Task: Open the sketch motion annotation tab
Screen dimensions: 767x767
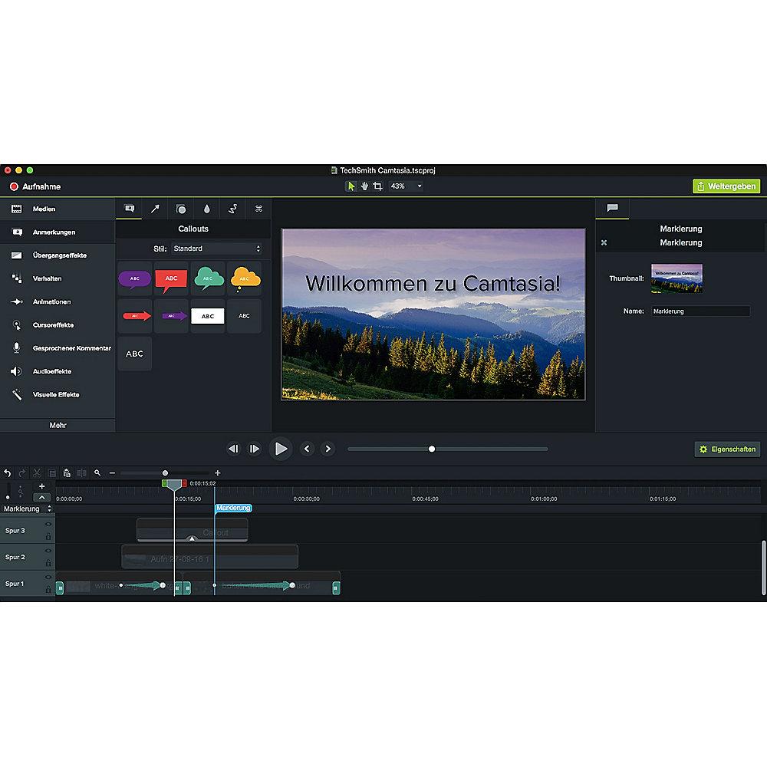Action: click(232, 209)
